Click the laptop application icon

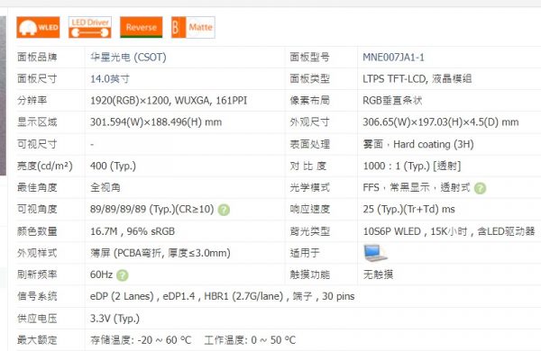375,253
